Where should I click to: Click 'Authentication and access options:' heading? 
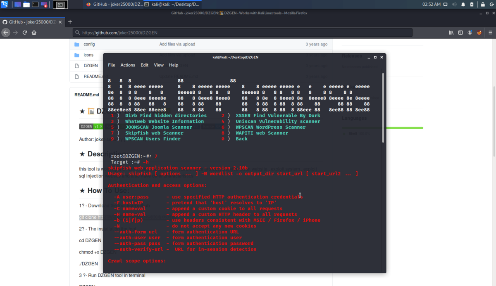pyautogui.click(x=157, y=185)
